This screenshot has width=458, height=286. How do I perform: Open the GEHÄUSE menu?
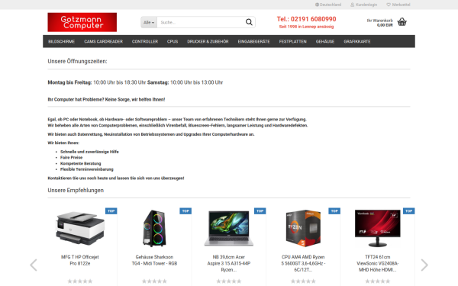click(x=325, y=41)
